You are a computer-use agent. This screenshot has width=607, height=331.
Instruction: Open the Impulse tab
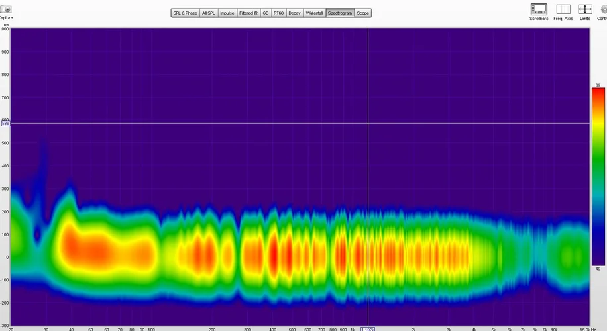click(227, 13)
